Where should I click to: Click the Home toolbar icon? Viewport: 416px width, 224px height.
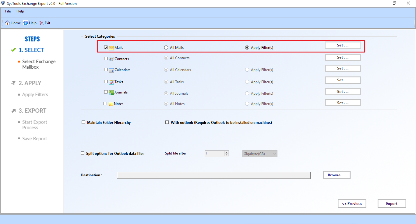8,23
